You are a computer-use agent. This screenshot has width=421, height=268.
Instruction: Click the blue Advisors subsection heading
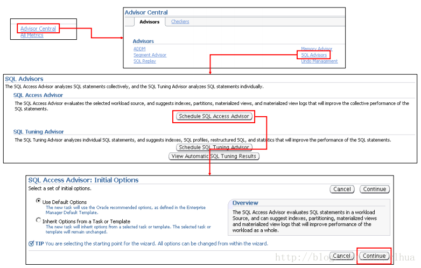pos(143,41)
